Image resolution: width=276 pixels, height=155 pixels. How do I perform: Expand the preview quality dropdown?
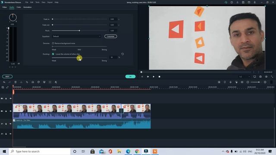pyautogui.click(x=245, y=77)
